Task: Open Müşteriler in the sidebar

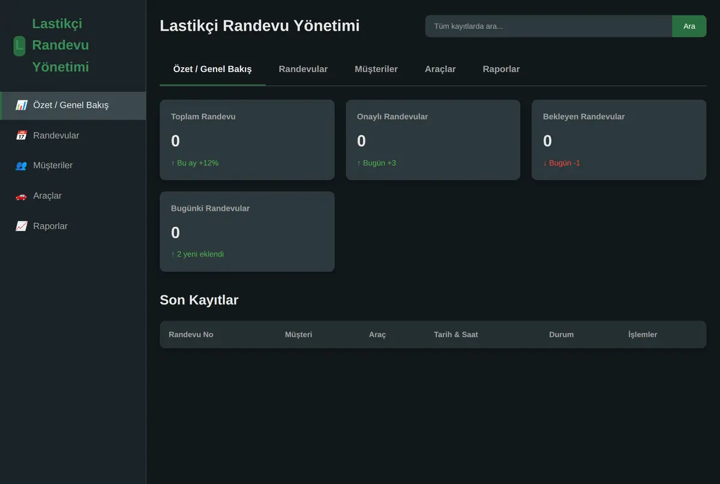Action: [73, 166]
